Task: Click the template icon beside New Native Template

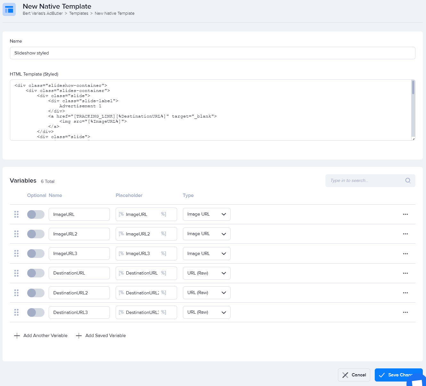Action: pyautogui.click(x=9, y=9)
